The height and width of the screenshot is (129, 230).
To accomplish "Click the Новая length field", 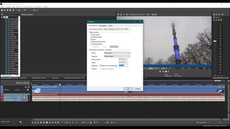I will tap(123, 62).
